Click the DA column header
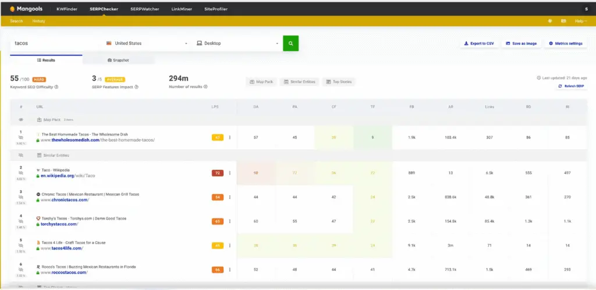Viewport: 596px width, 290px height. click(x=256, y=107)
